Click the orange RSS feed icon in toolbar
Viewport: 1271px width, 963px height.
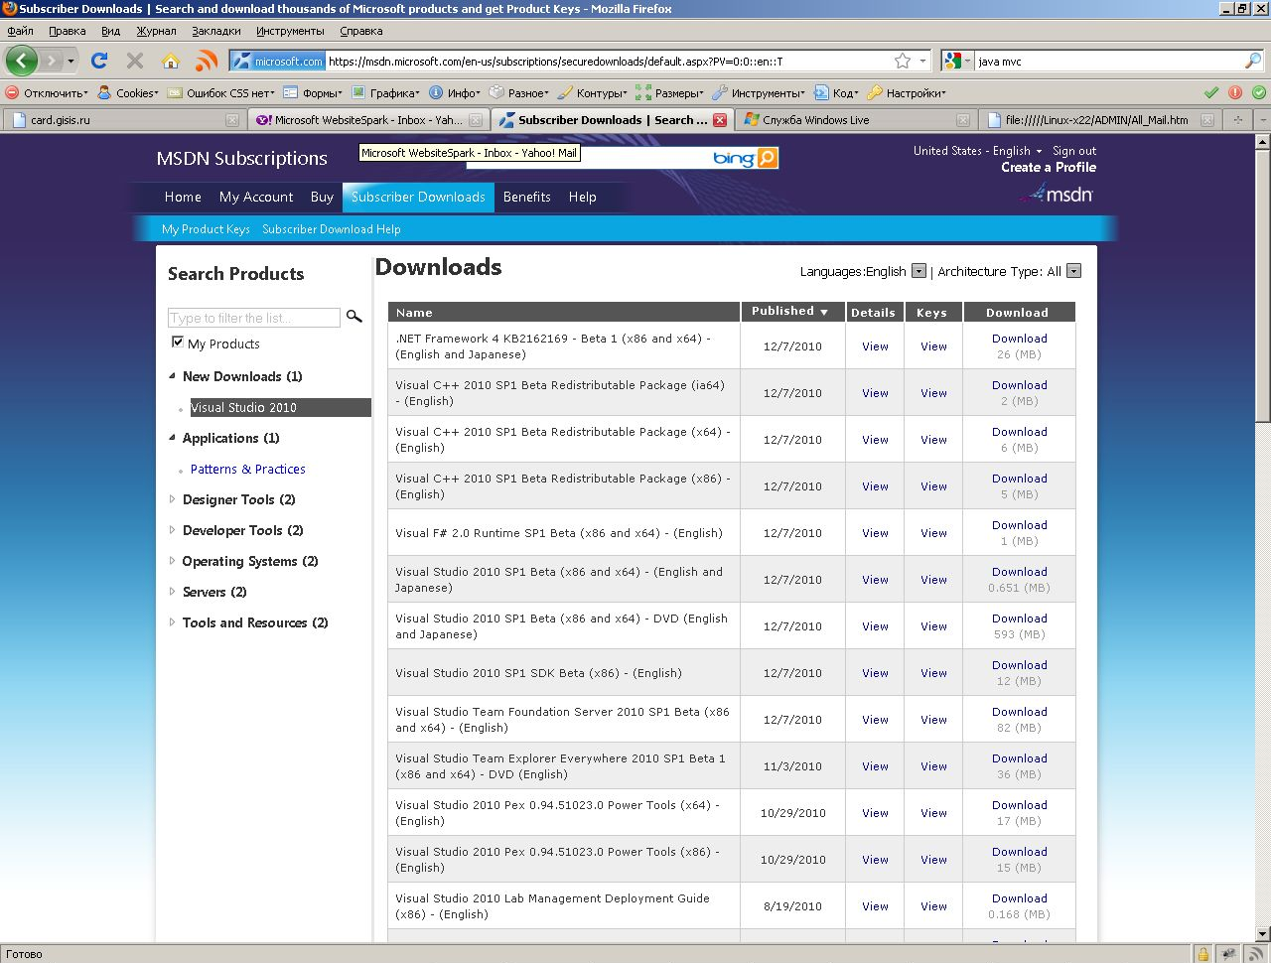tap(207, 61)
